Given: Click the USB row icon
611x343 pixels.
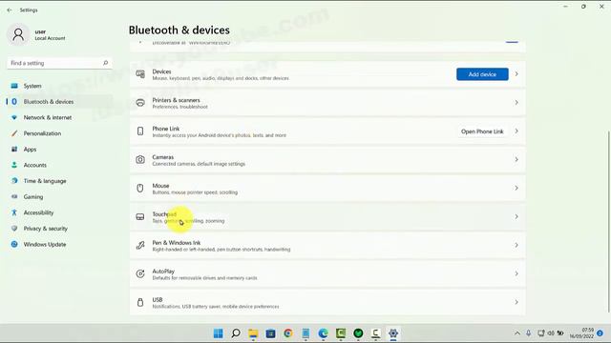Looking at the screenshot, I should 140,302.
